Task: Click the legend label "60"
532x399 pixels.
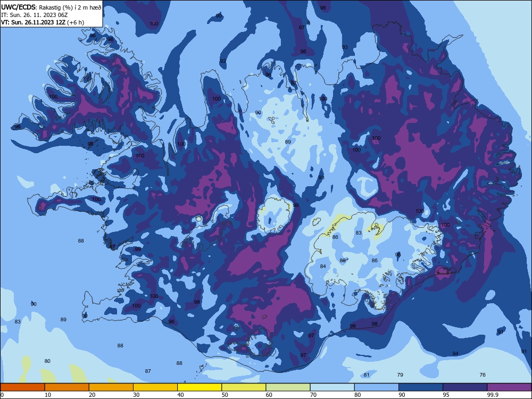Action: tap(269, 395)
